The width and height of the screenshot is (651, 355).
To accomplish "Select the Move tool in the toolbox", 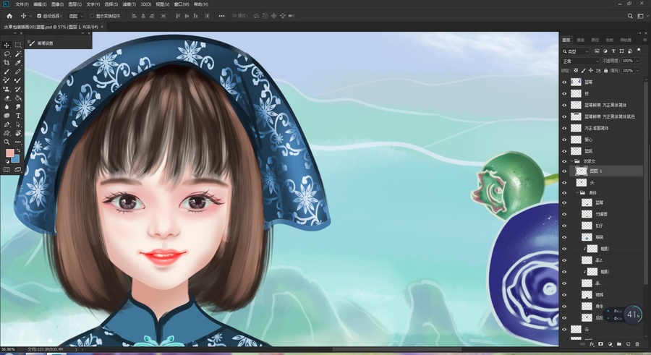I will point(7,45).
